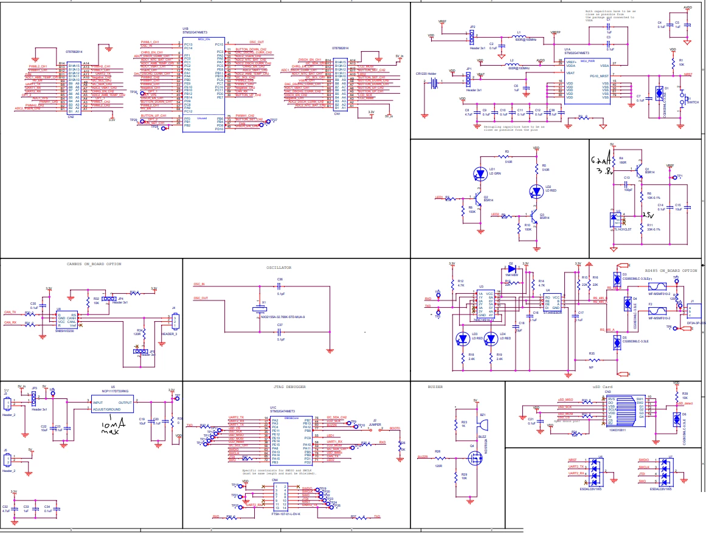Click the LD4 red LED symbol
The width and height of the screenshot is (706, 534).
click(x=491, y=339)
